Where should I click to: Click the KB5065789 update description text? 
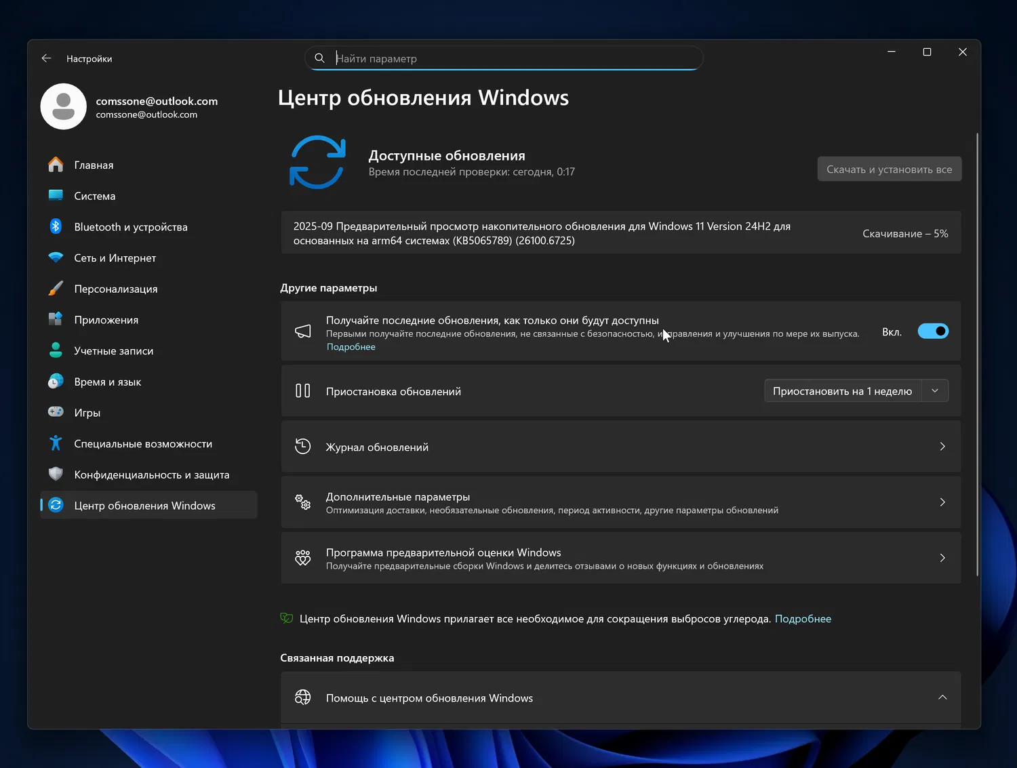click(x=542, y=233)
